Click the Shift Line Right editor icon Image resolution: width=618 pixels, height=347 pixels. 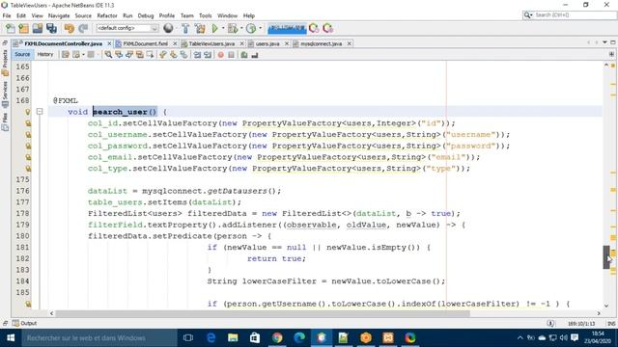coord(208,55)
